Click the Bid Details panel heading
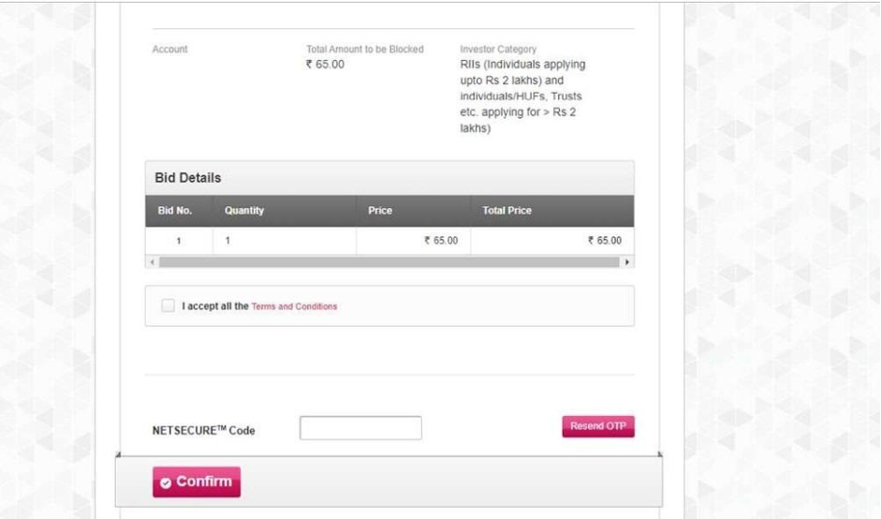881x519 pixels. click(x=188, y=178)
